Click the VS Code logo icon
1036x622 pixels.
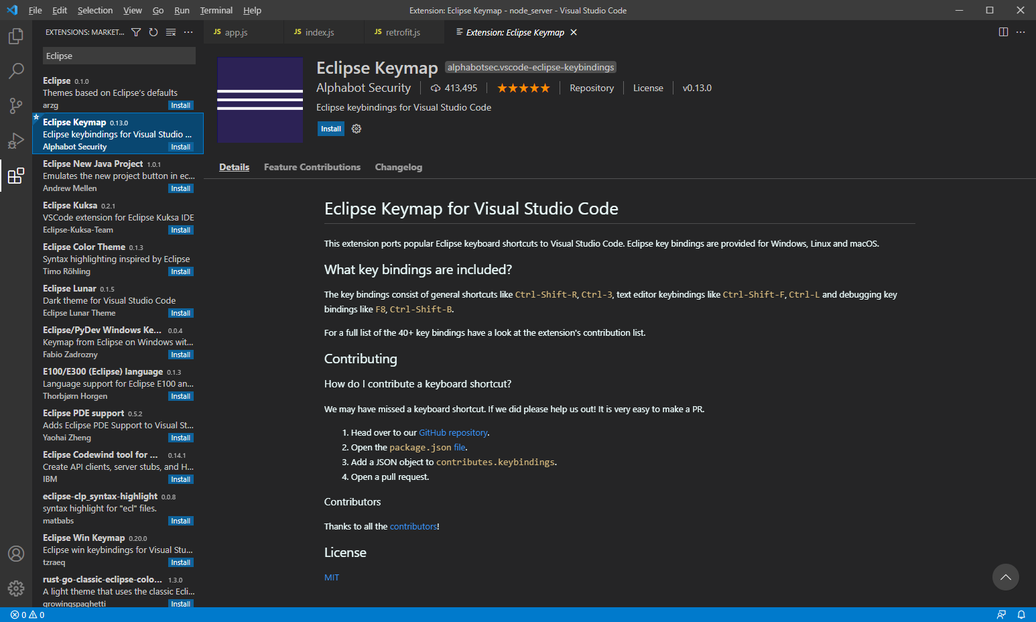(x=12, y=10)
